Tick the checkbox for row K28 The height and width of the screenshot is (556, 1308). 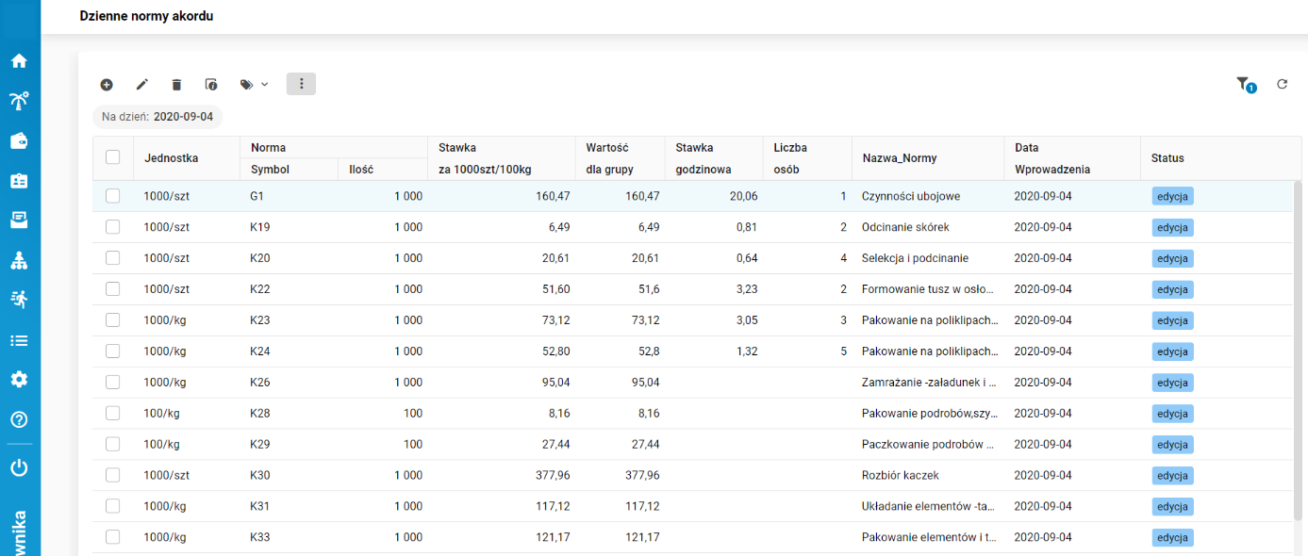[x=113, y=414]
